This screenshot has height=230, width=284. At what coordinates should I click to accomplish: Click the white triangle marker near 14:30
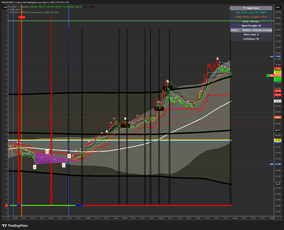[x=107, y=131]
